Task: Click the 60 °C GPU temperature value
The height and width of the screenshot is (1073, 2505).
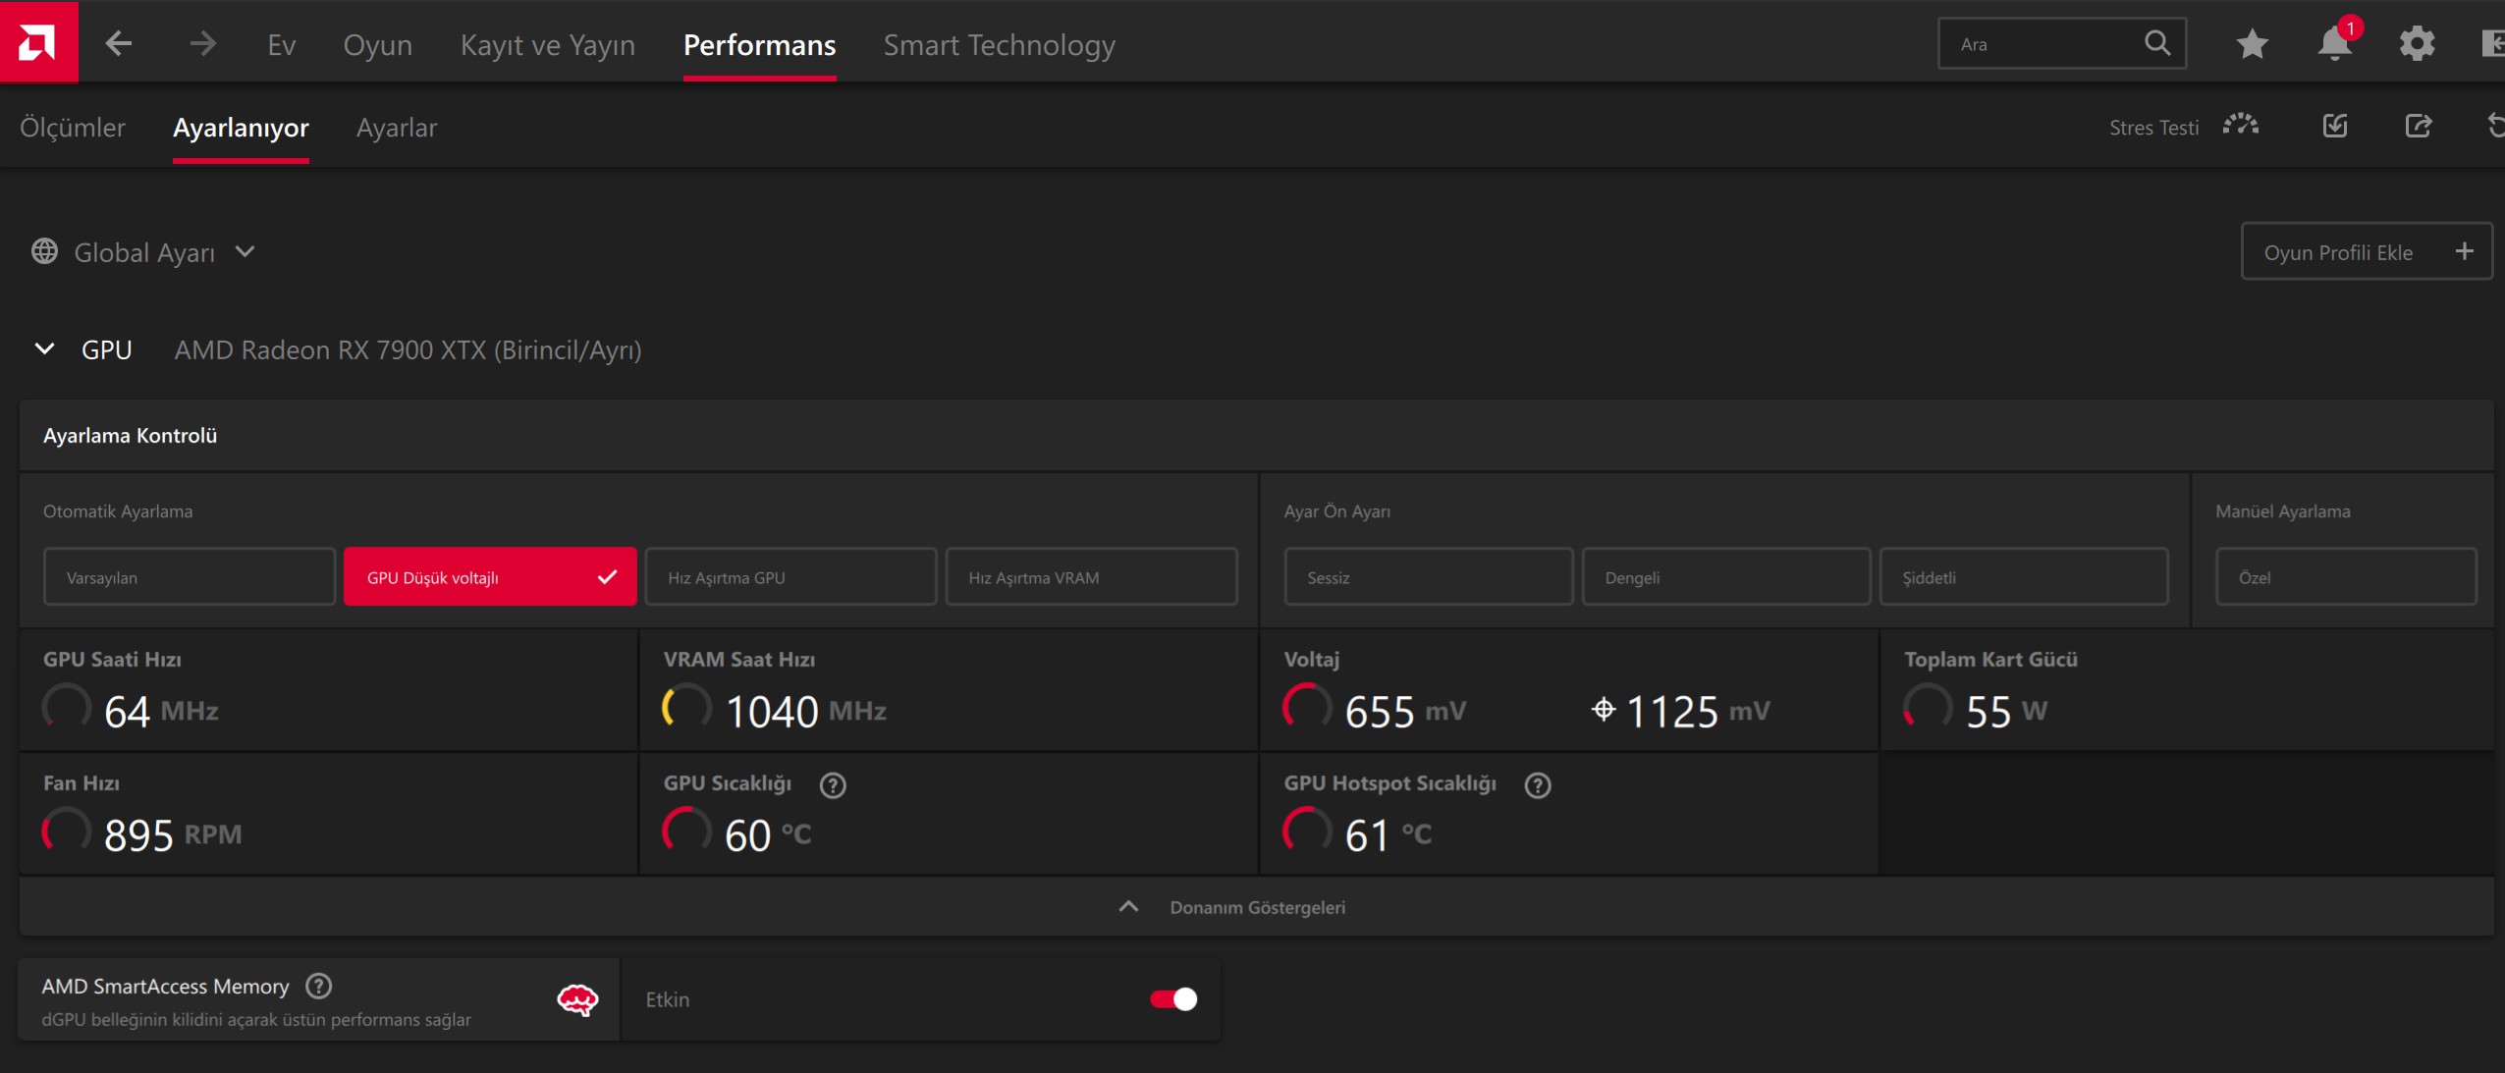Action: 767,834
